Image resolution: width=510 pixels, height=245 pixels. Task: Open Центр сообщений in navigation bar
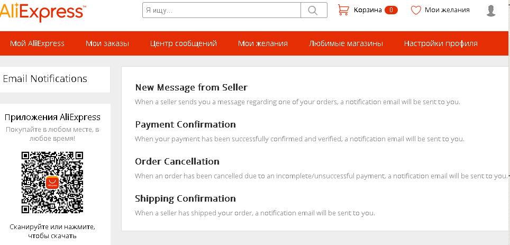click(x=183, y=43)
